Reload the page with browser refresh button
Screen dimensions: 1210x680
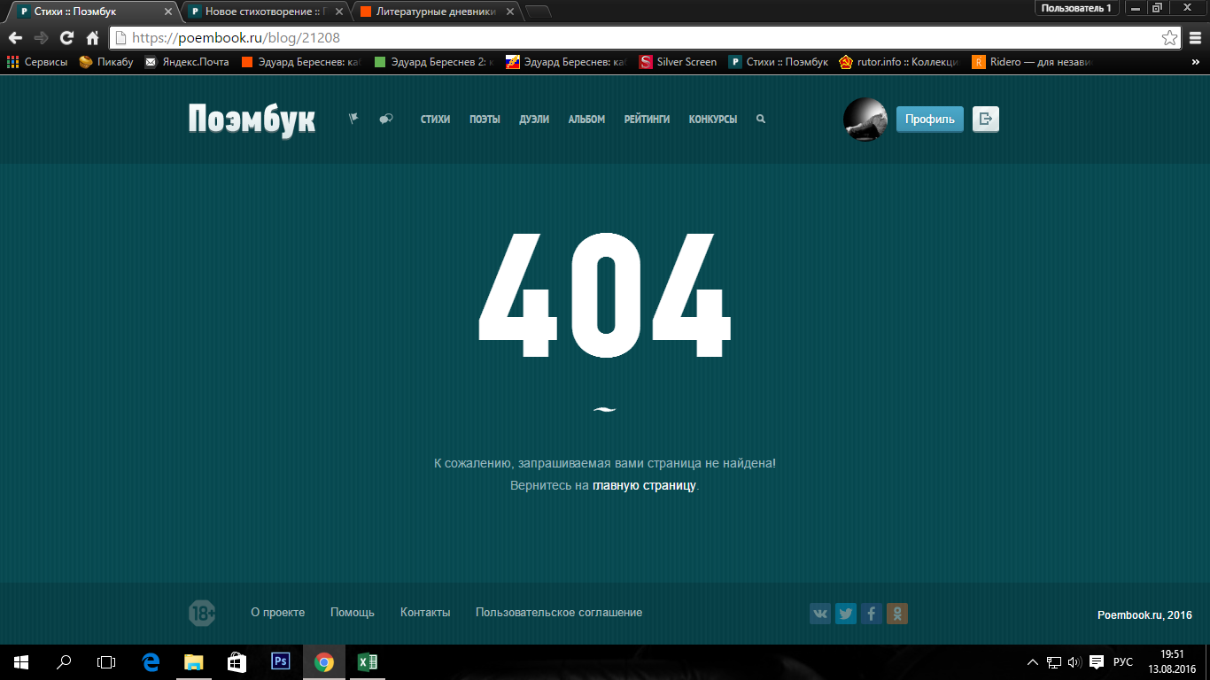[x=66, y=38]
